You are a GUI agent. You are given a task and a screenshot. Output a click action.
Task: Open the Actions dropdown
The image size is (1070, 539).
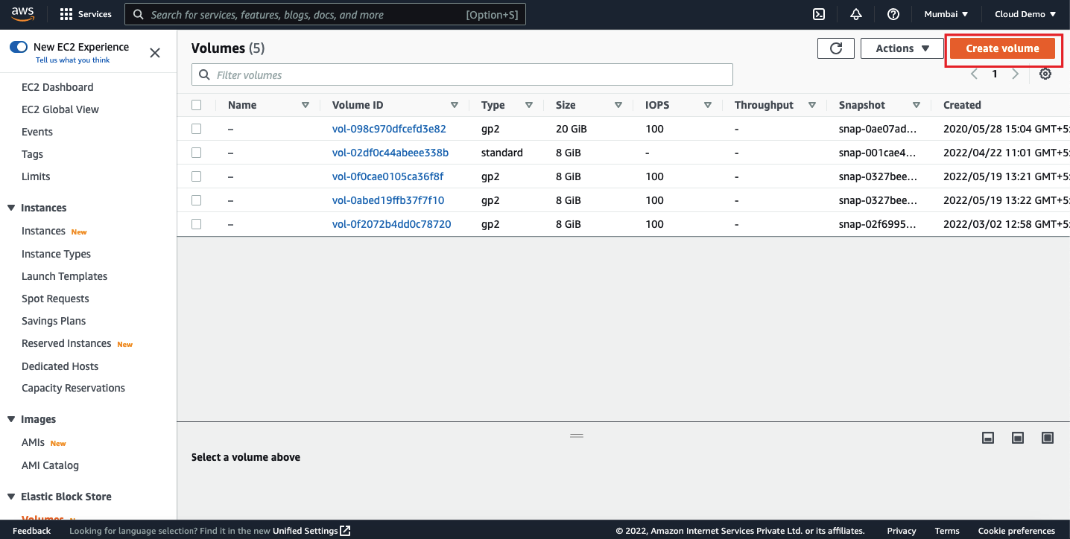click(902, 48)
